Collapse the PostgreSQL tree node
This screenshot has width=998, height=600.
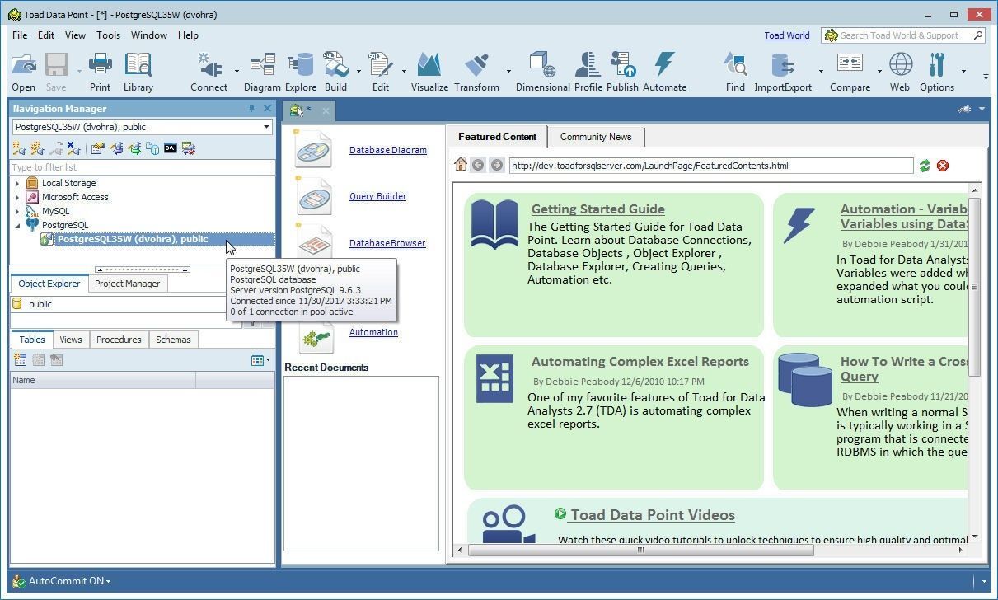click(x=17, y=225)
